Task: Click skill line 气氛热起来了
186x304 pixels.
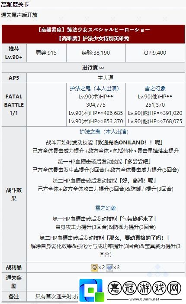Action: 105,219
